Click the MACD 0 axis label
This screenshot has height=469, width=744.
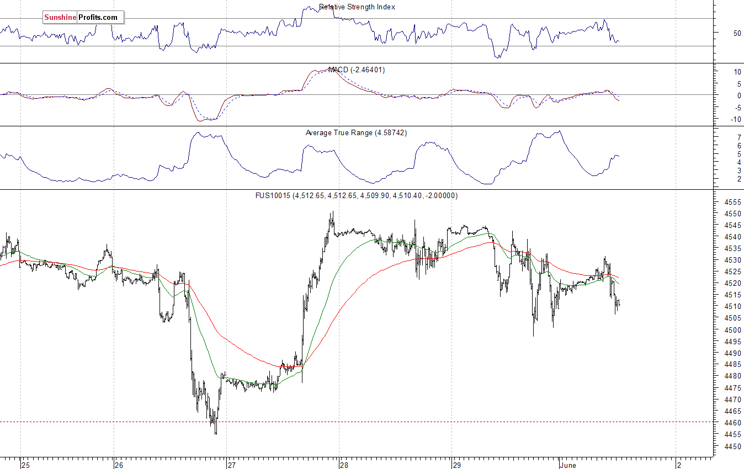(738, 95)
